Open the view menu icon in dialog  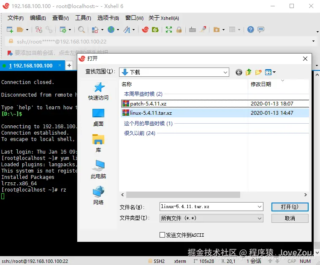pos(270,72)
